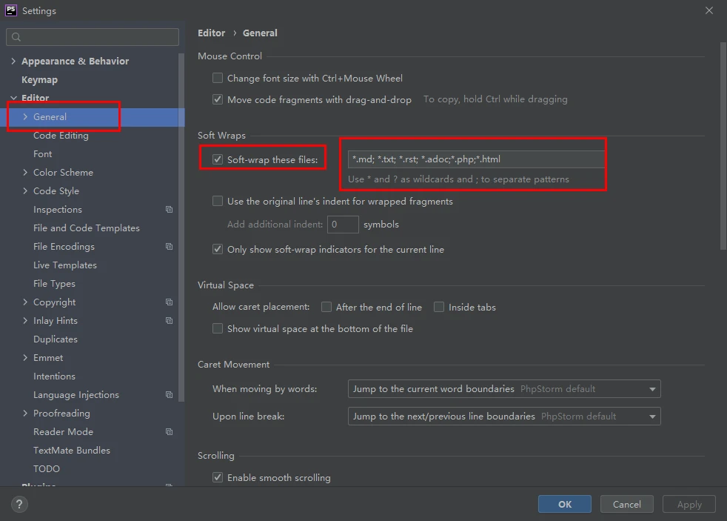Click the Cancel button

(626, 504)
